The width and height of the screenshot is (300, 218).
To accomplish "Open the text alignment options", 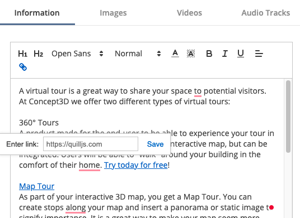I will (259, 54).
